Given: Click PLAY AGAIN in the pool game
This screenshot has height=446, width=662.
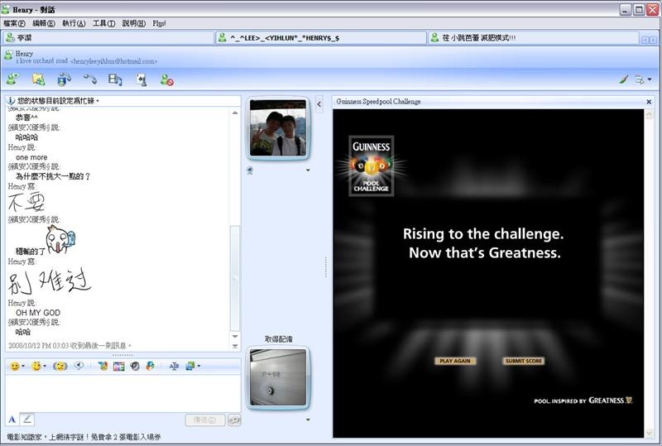Looking at the screenshot, I should point(454,361).
